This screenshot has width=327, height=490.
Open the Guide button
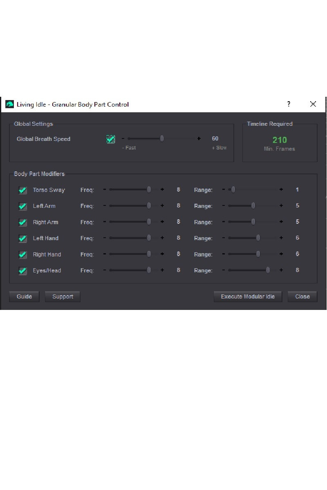click(x=25, y=296)
